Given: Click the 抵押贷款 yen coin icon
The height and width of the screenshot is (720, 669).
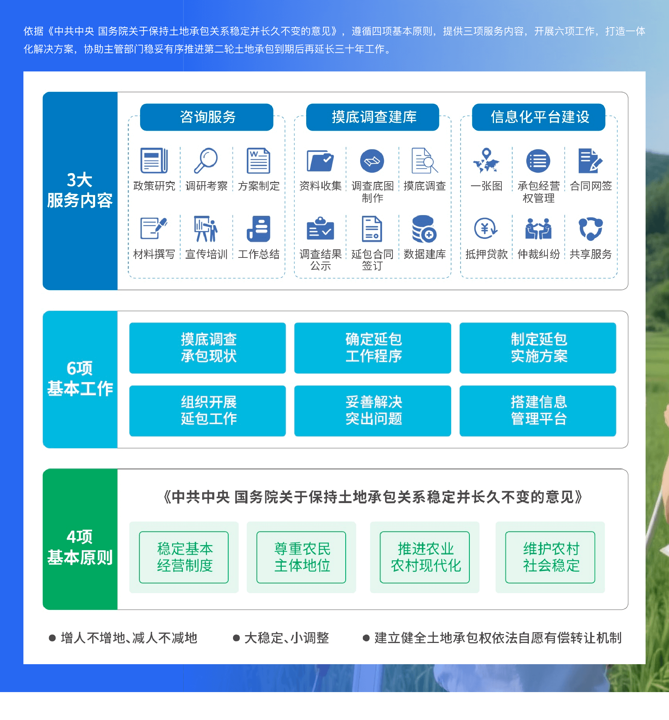Looking at the screenshot, I should pyautogui.click(x=486, y=228).
